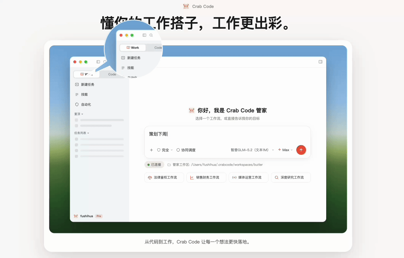Screen dimensions: 404x258
Task: Send the message with red arrow button
Action: (x=301, y=150)
